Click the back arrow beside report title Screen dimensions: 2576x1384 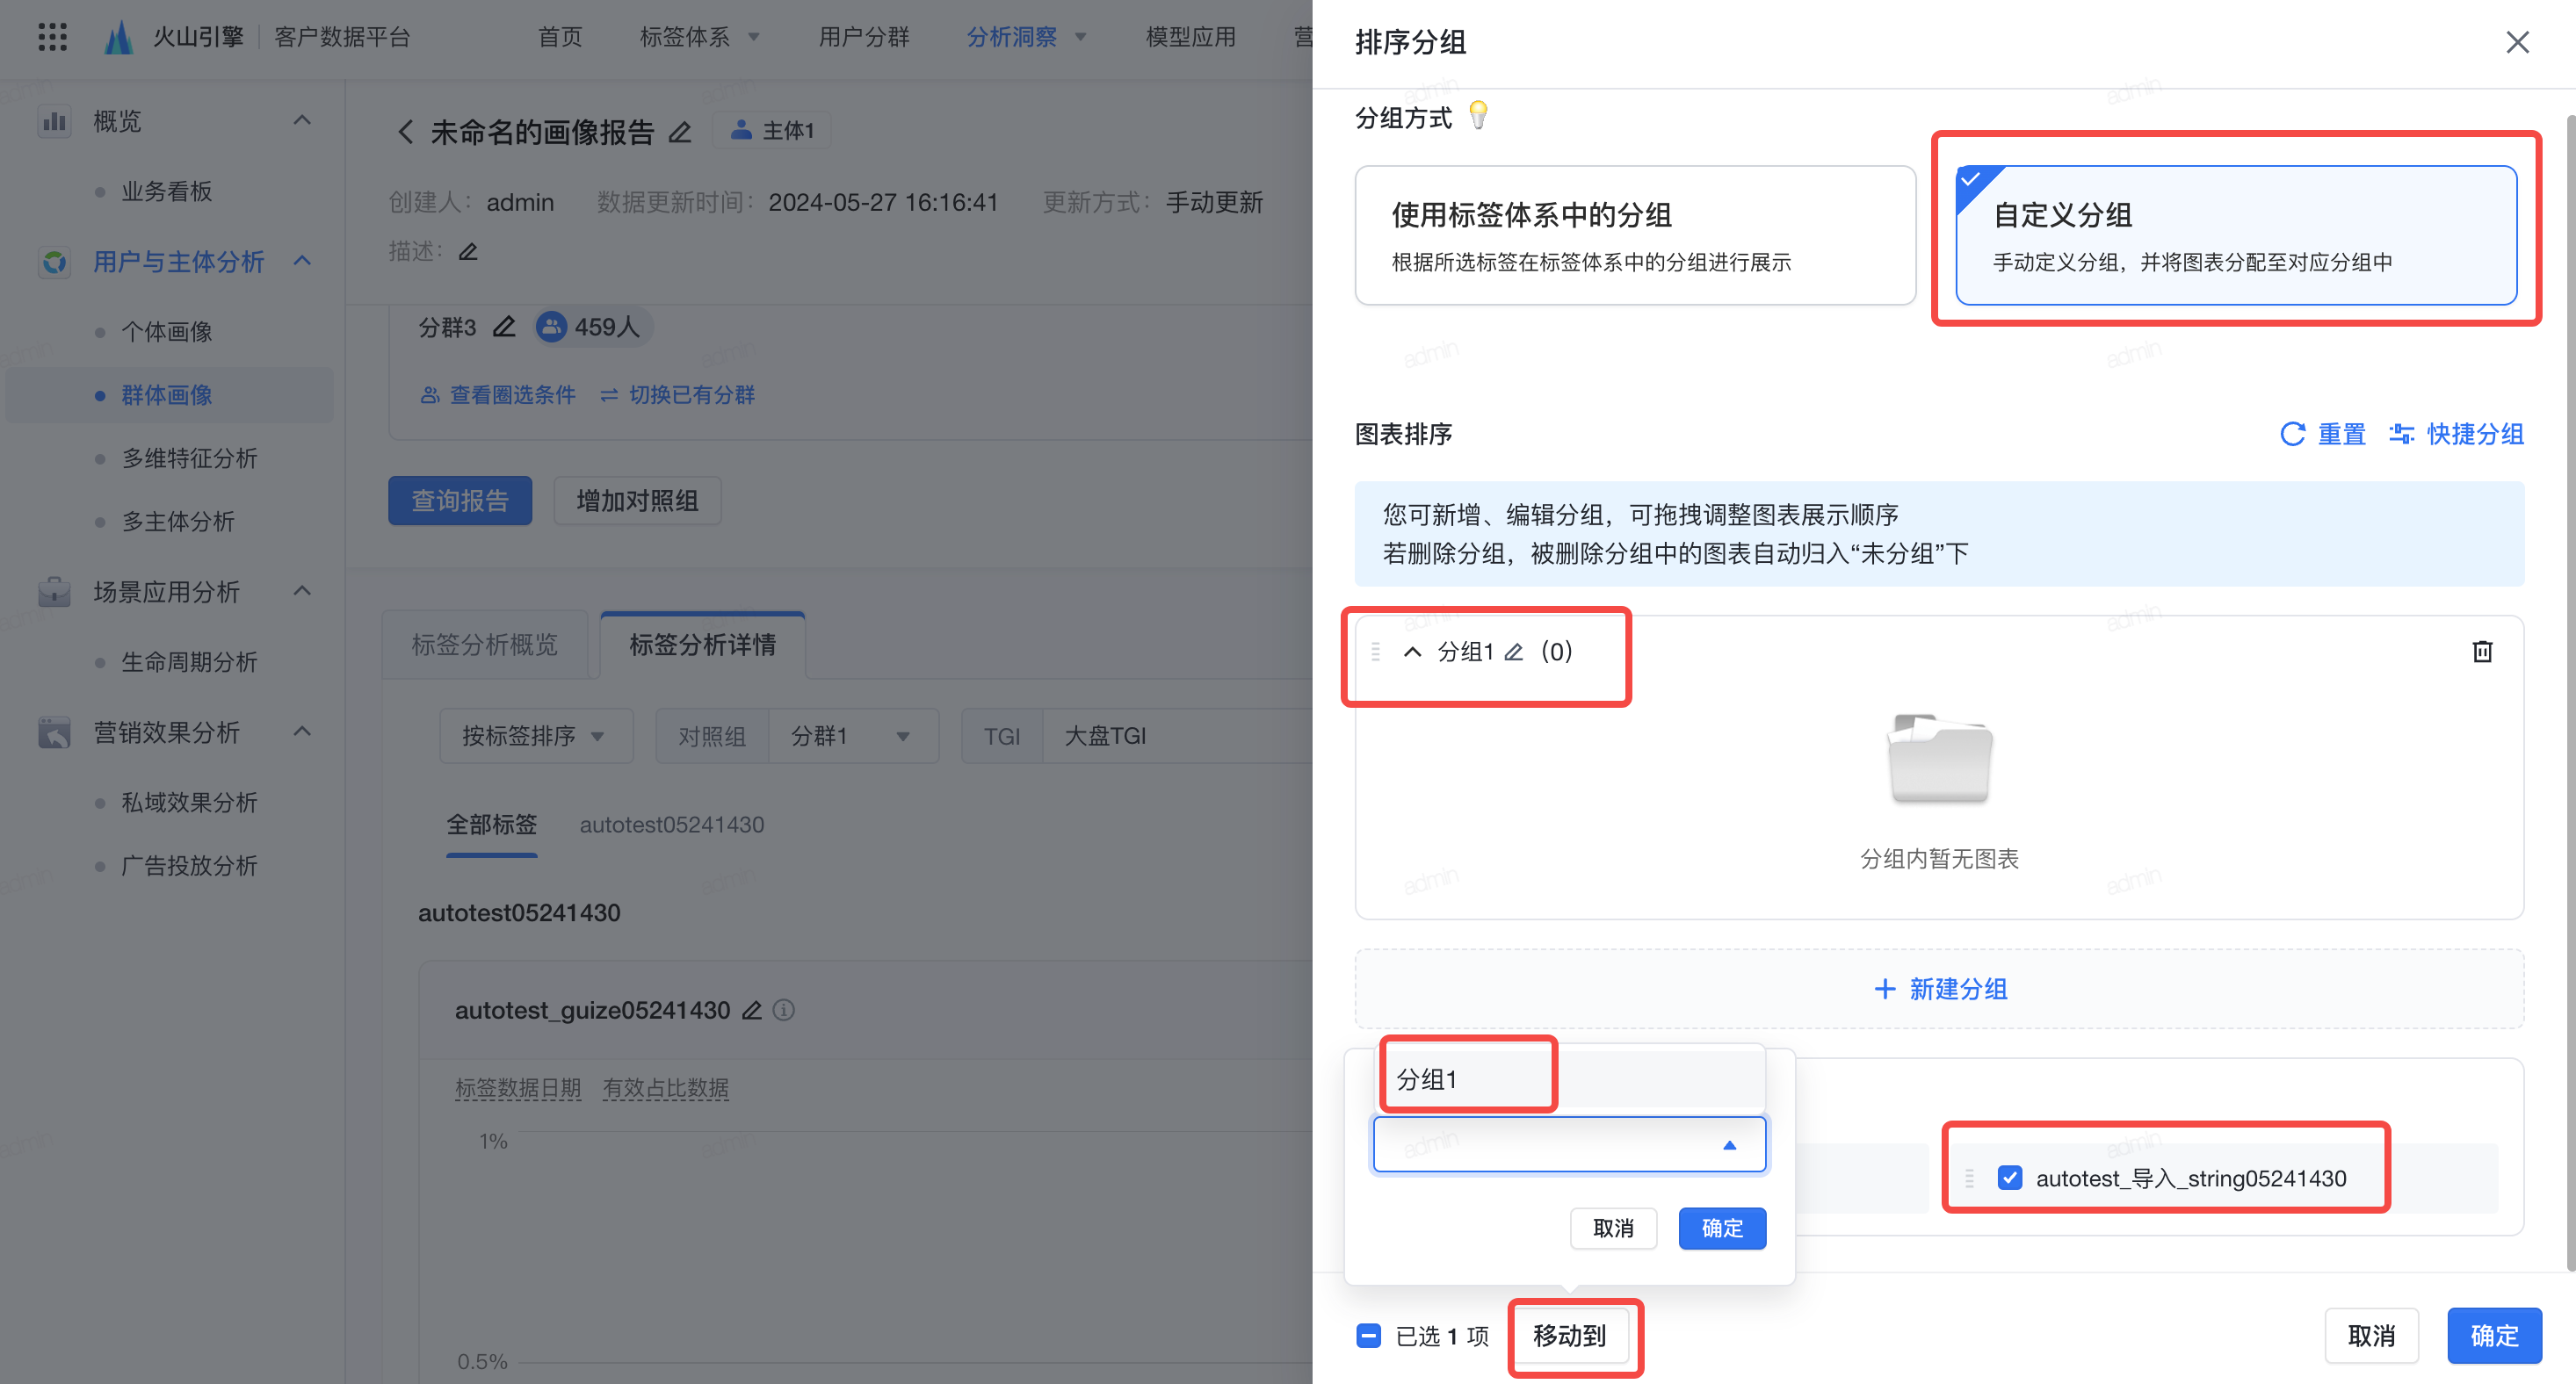(405, 132)
